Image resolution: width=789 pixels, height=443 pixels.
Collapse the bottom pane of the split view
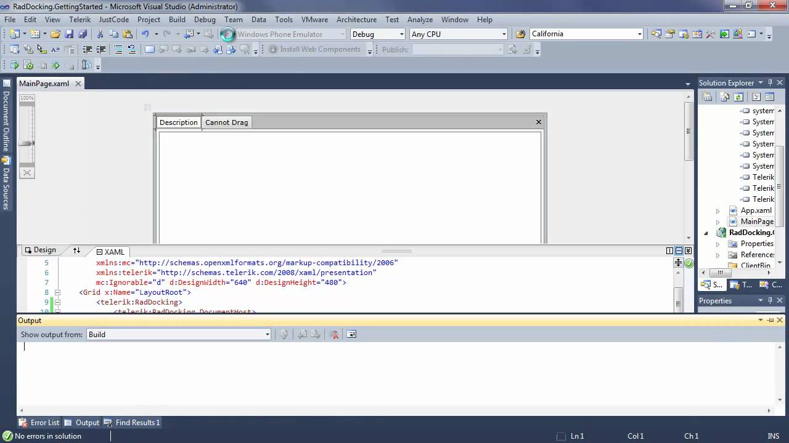point(688,250)
